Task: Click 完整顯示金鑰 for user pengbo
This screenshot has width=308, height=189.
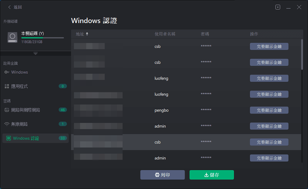Action: (269, 110)
